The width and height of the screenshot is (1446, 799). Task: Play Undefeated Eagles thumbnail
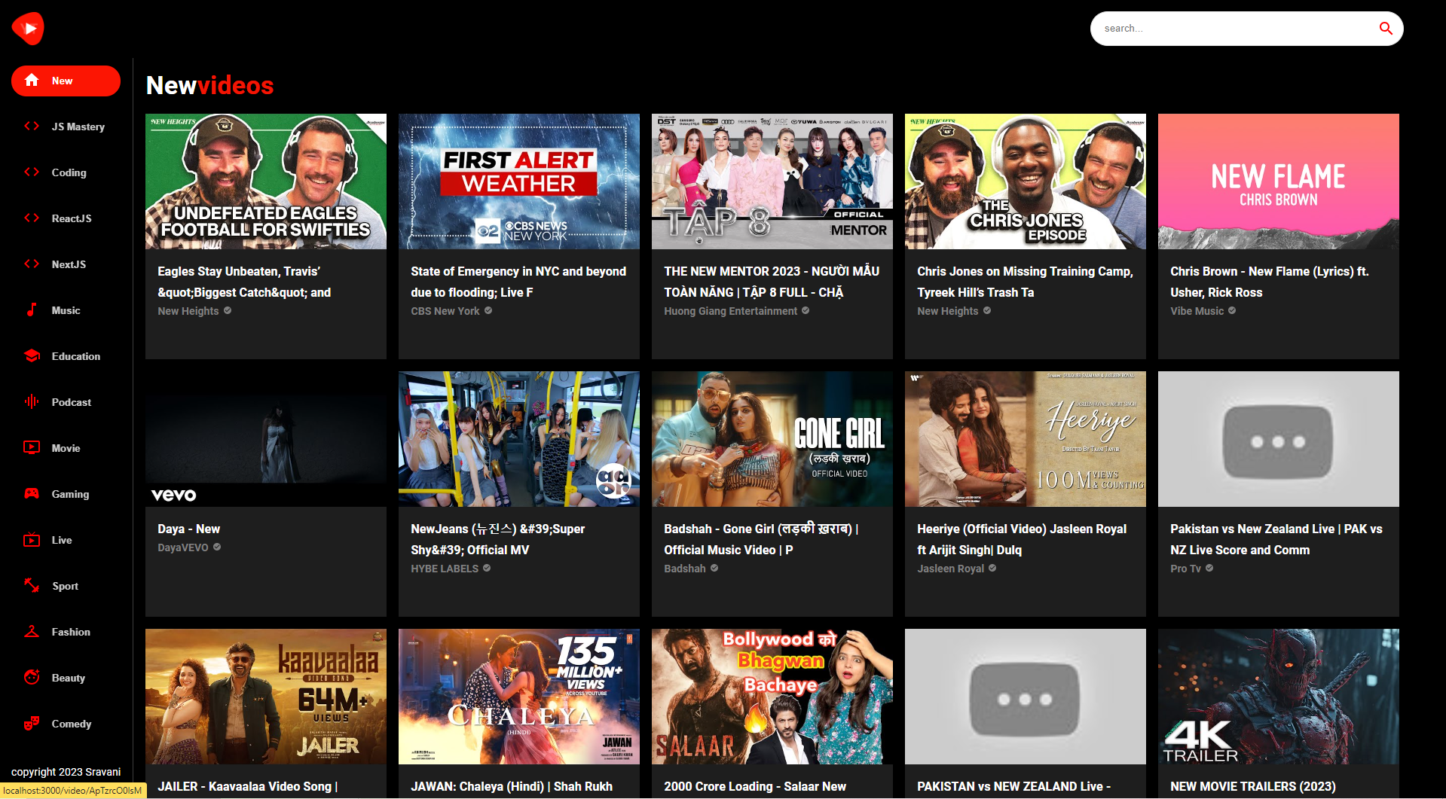[x=266, y=181]
